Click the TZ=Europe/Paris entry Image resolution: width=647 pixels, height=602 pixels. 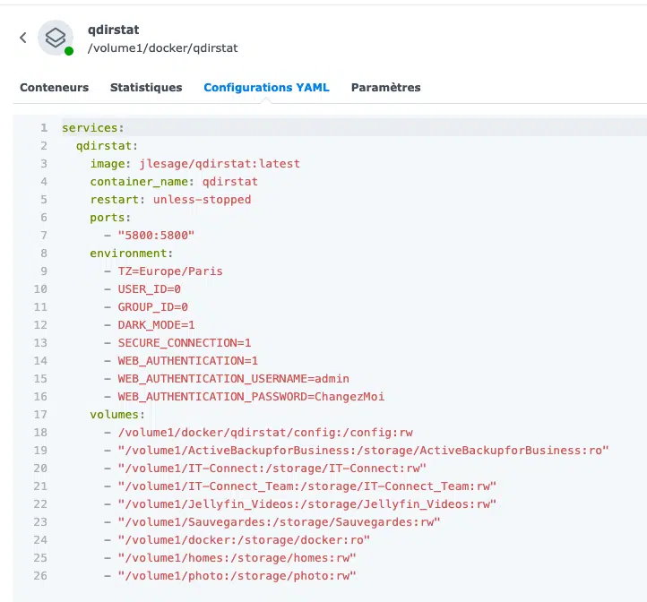(x=170, y=271)
